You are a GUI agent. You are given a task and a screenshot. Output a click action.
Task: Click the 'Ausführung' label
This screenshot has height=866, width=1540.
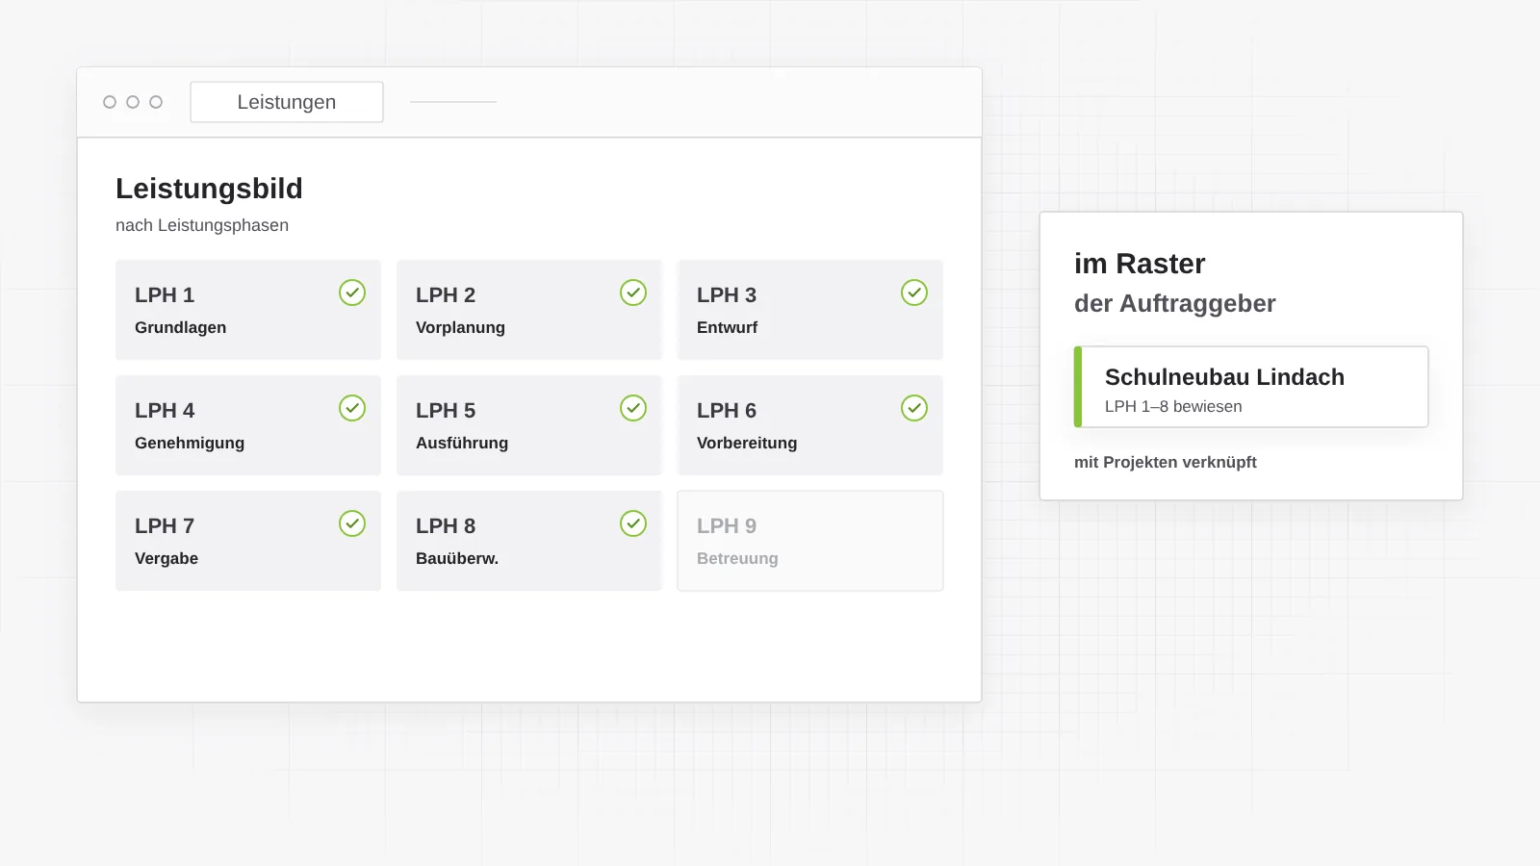462,443
